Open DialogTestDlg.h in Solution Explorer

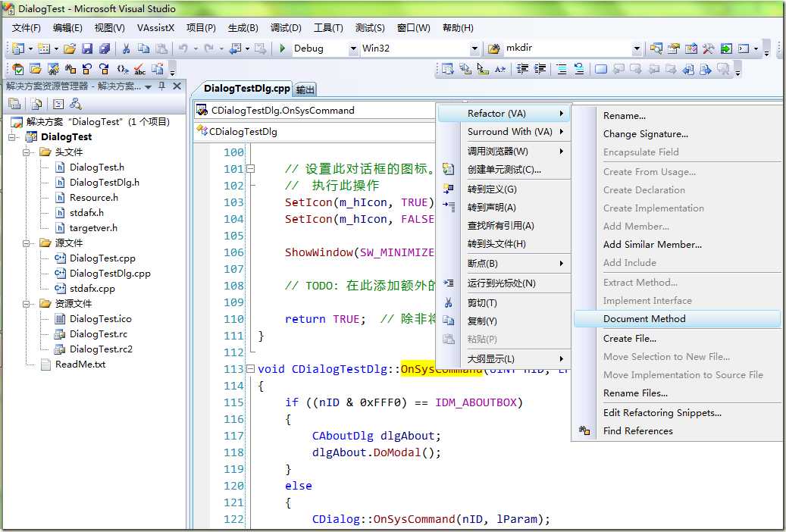[x=105, y=183]
